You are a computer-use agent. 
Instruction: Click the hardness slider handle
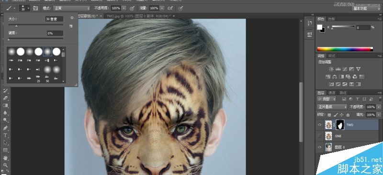[9, 39]
